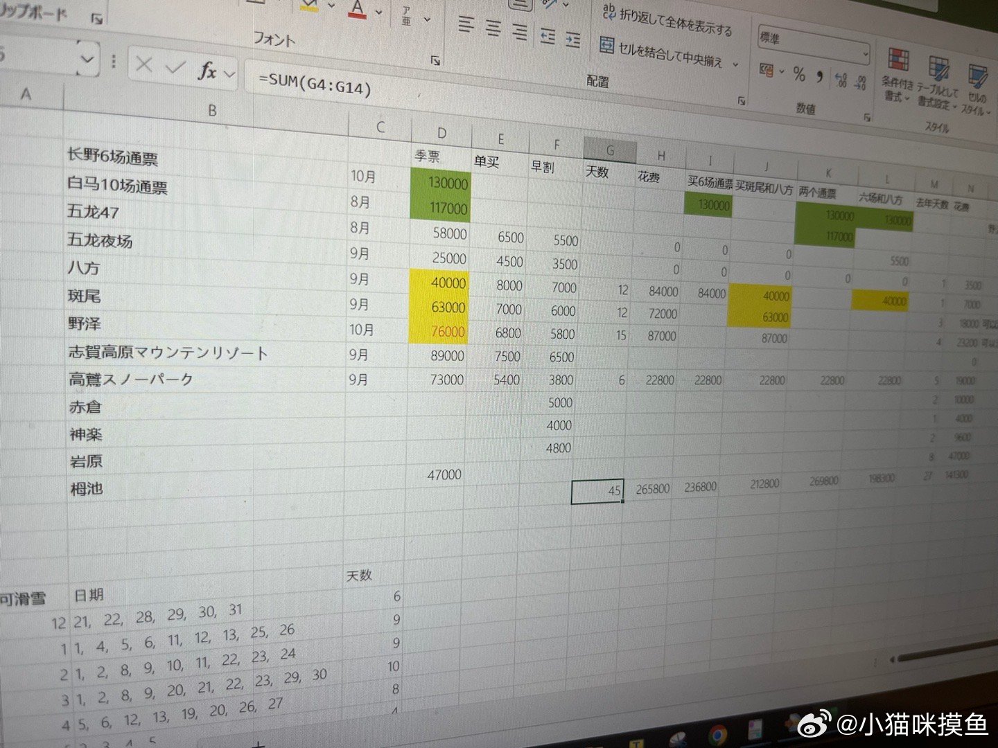Open the フォント group dialog launcher
The width and height of the screenshot is (998, 748).
click(435, 61)
